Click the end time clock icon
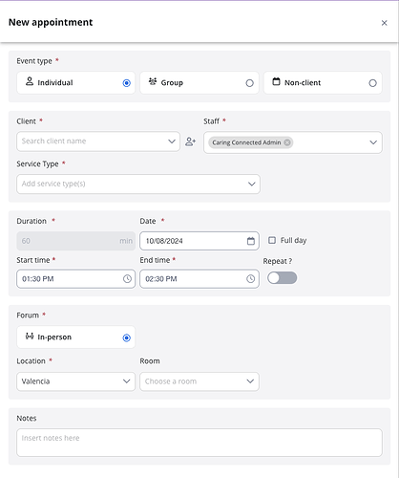 point(251,279)
